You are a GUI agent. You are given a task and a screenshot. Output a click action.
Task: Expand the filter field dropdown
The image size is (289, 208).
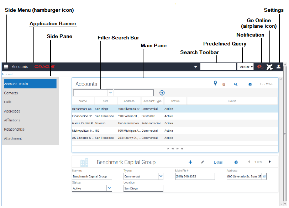(110, 93)
